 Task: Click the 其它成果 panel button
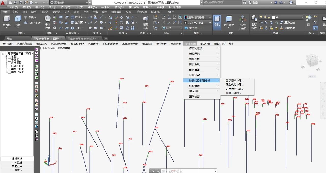pos(17,166)
